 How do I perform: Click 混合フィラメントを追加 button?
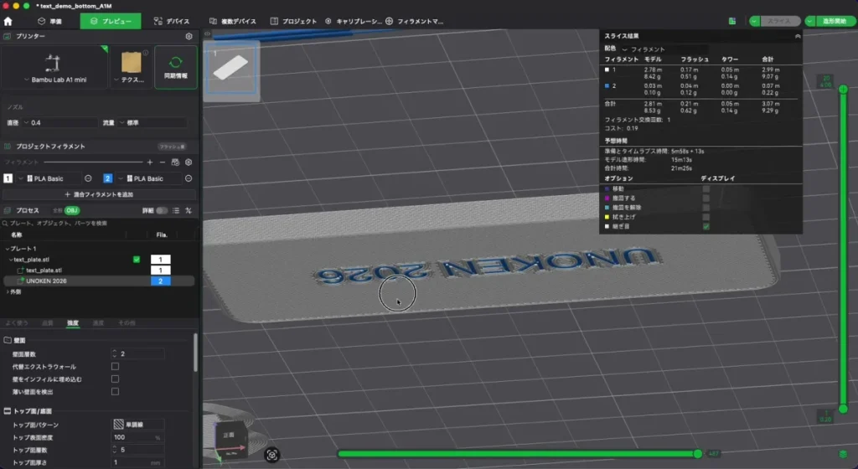pos(99,194)
